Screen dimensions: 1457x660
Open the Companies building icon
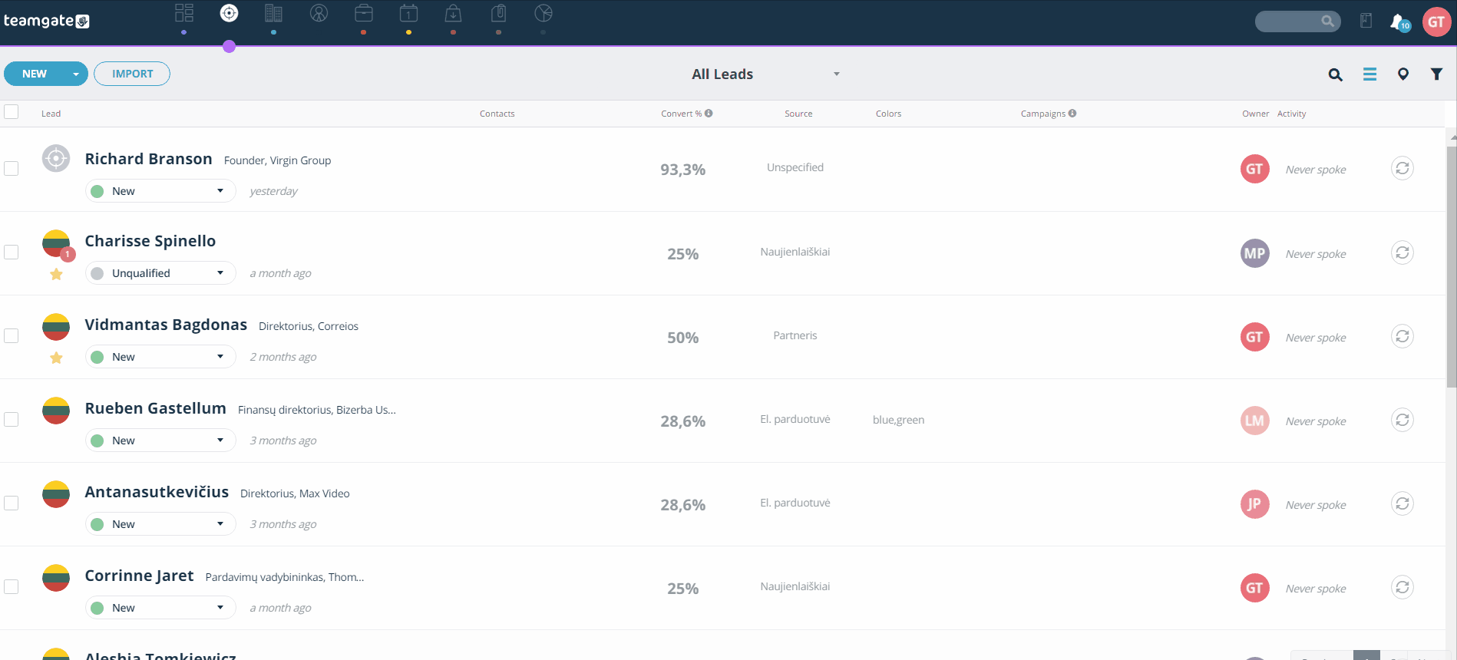coord(273,13)
